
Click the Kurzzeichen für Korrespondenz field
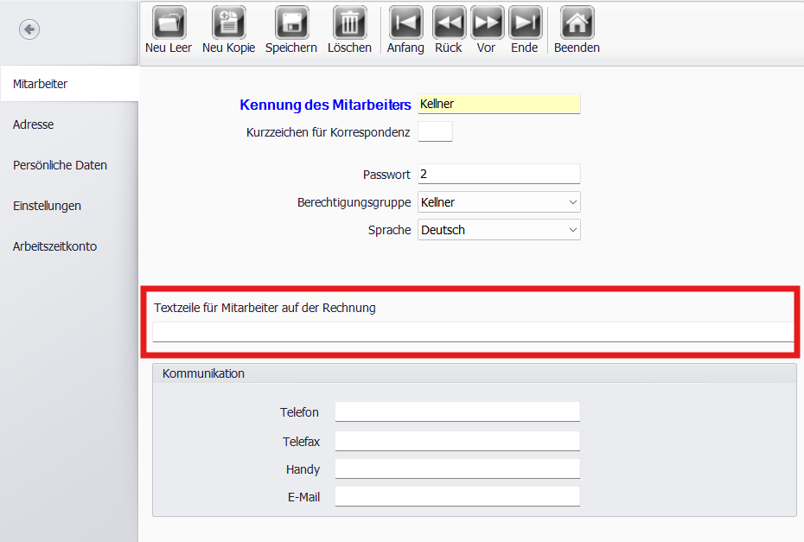click(436, 131)
